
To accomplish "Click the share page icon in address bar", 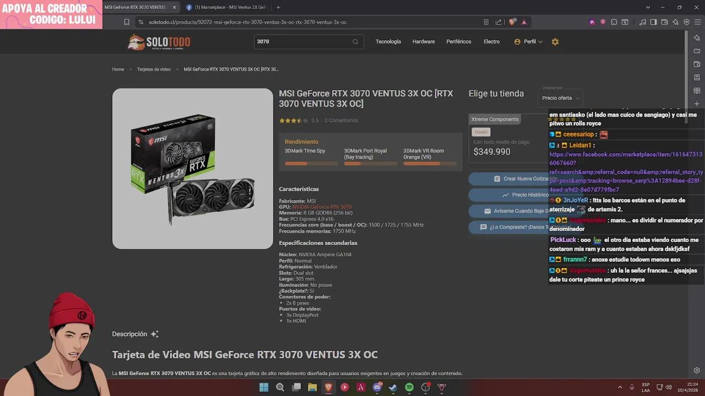I will (498, 22).
